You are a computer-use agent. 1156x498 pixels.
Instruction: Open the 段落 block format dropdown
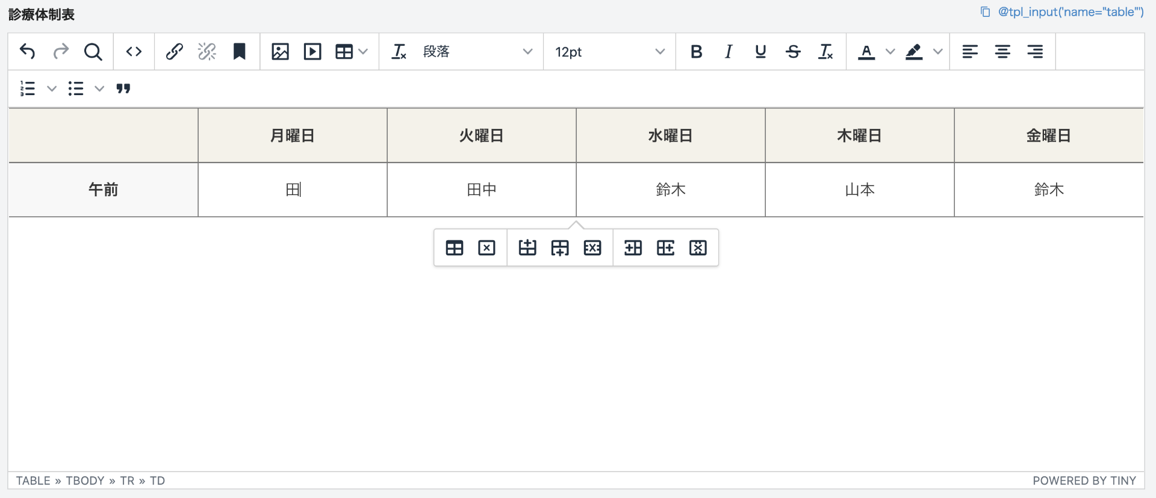(477, 52)
